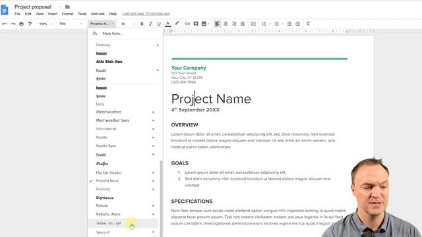422x237 pixels.
Task: Toggle italic formatting
Action: (x=150, y=24)
